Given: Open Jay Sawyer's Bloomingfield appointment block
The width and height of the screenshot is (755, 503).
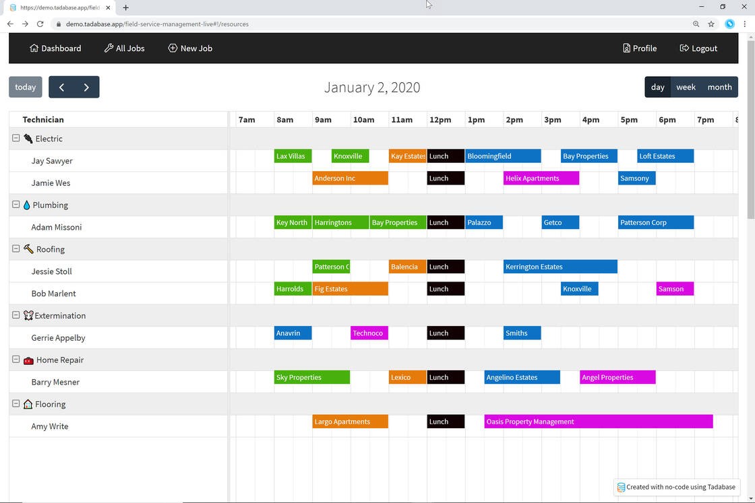Looking at the screenshot, I should [502, 156].
